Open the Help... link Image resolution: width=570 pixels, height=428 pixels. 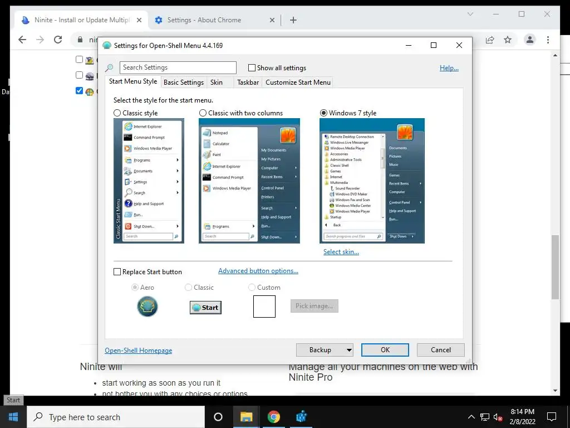point(449,67)
